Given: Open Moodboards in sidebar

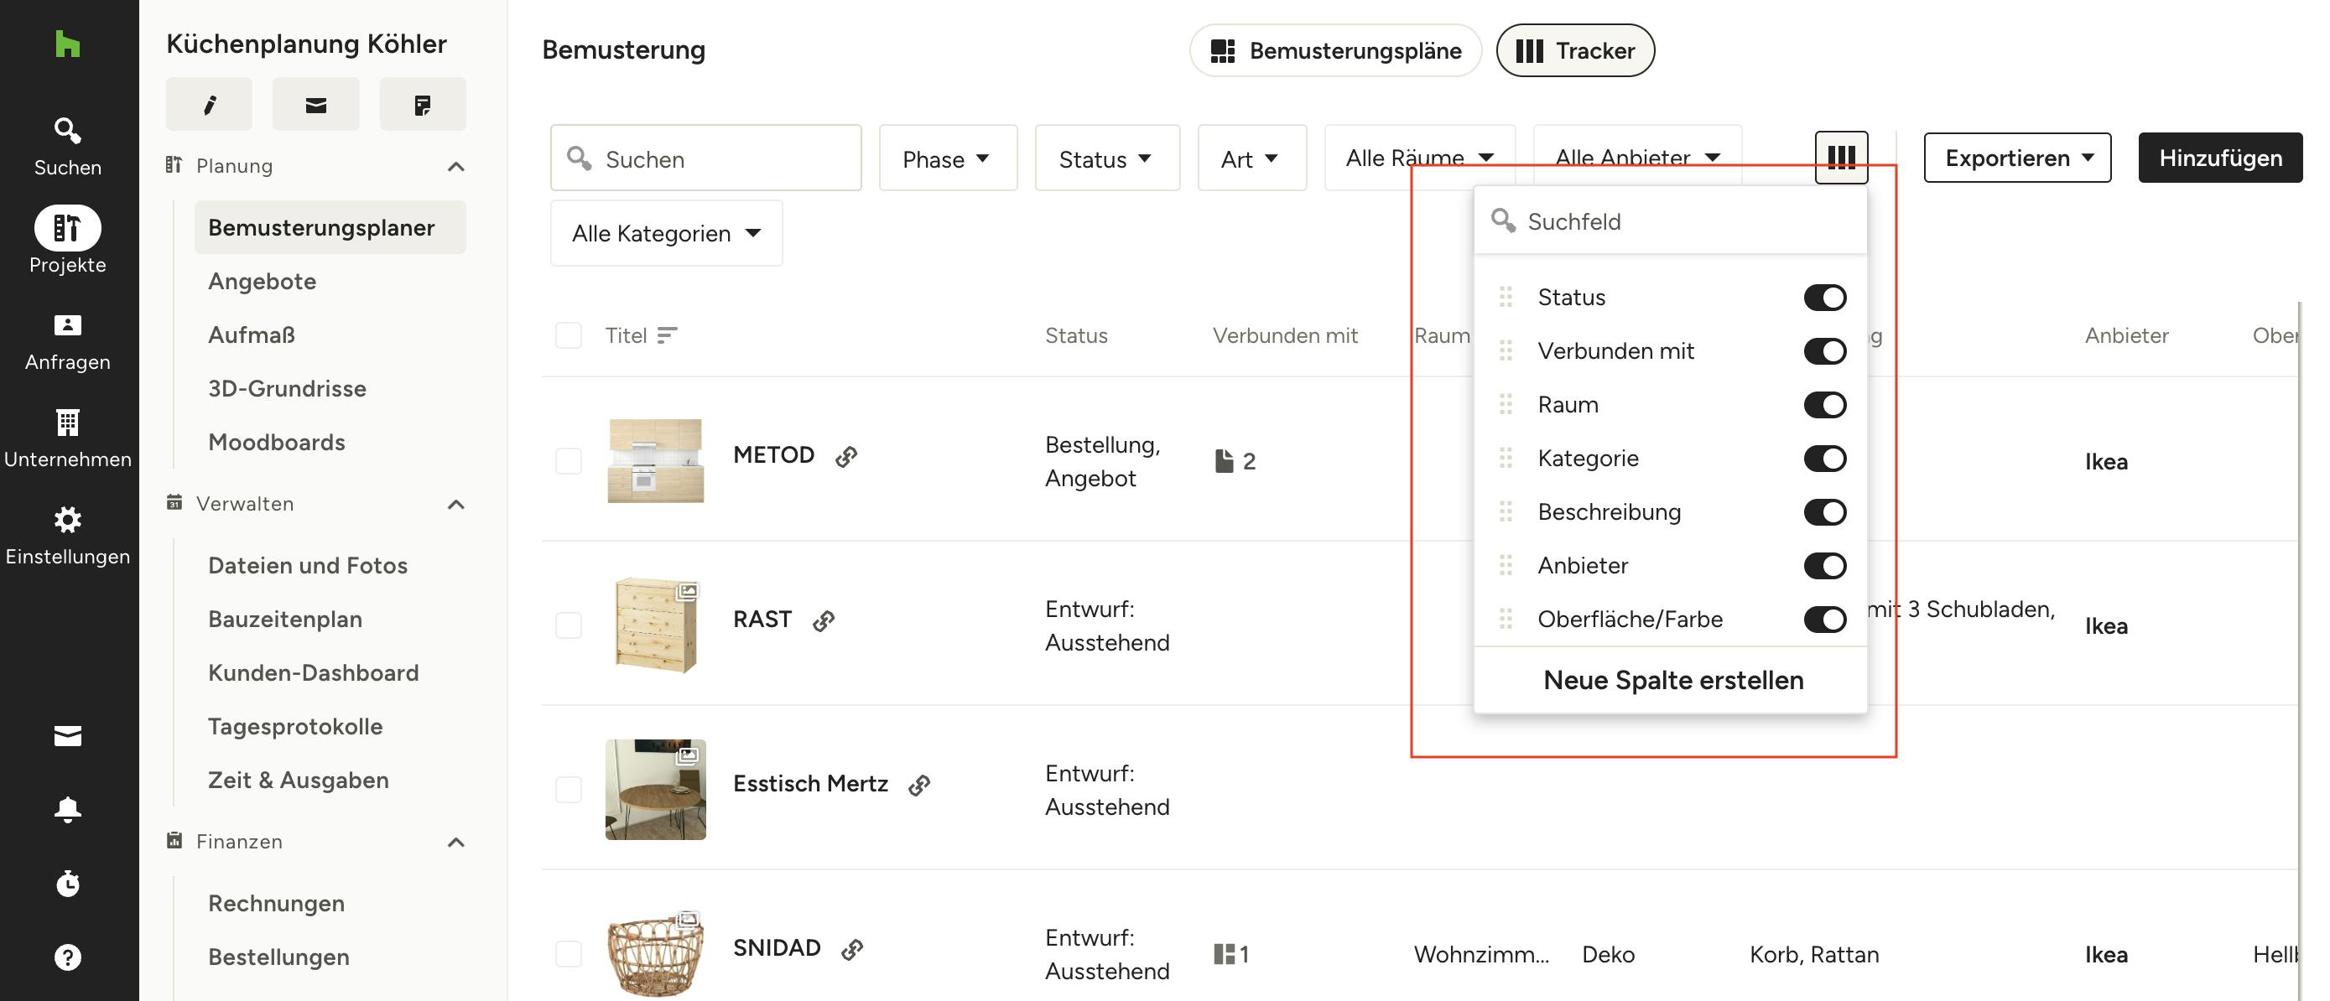Looking at the screenshot, I should tap(276, 442).
